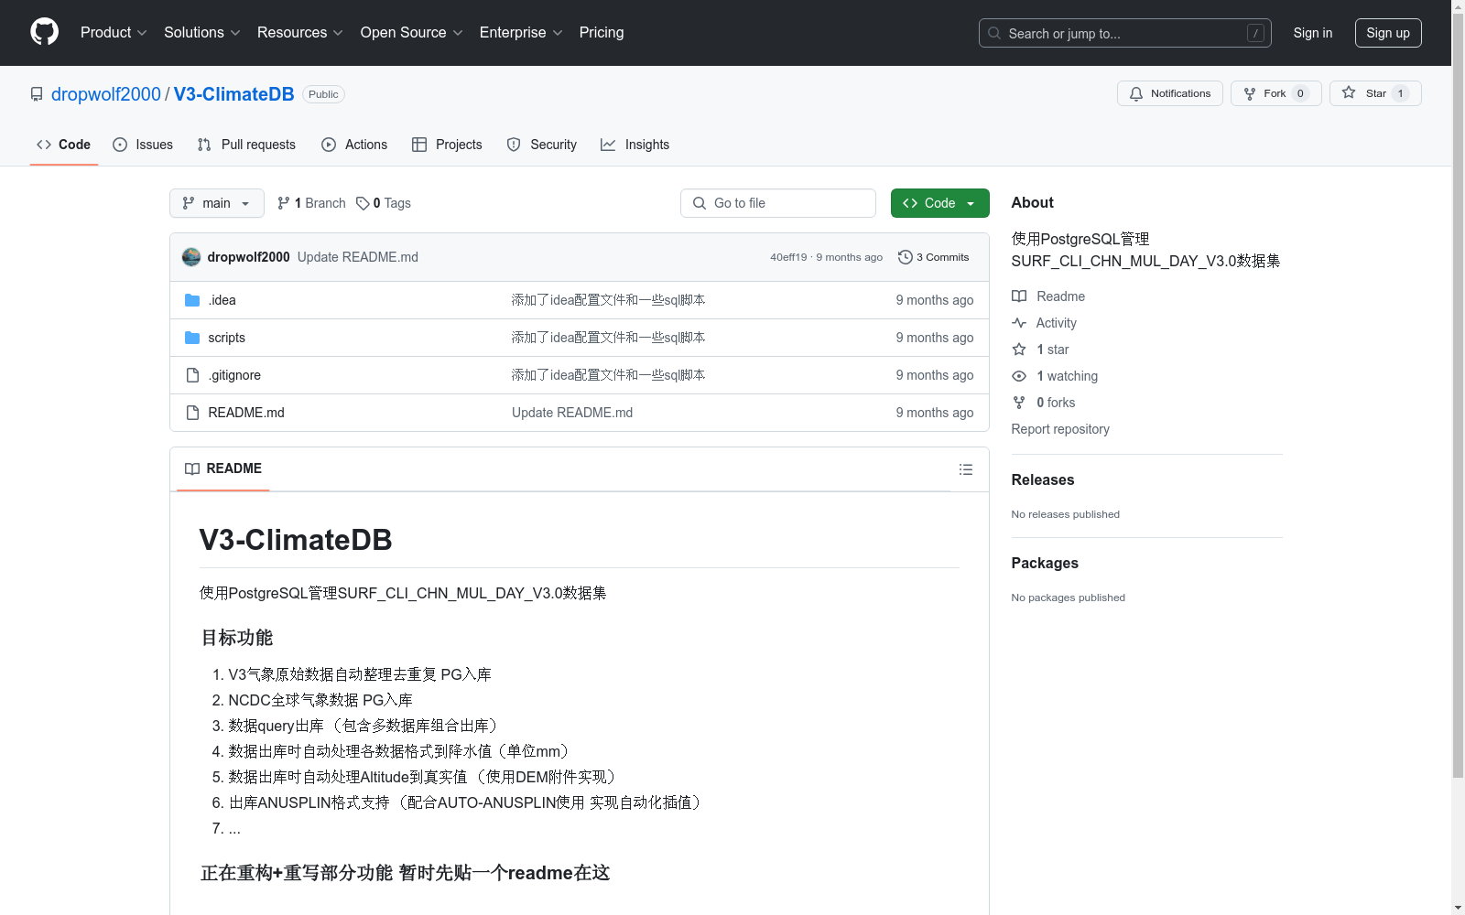Open the scripts folder
This screenshot has height=915, width=1465.
(x=226, y=338)
